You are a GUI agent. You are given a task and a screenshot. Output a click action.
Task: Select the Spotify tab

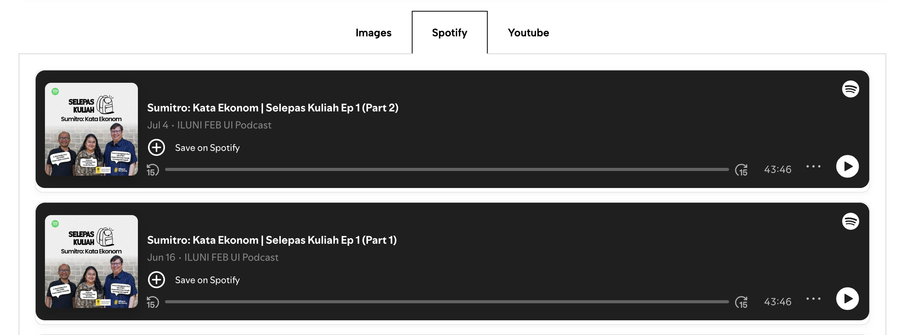[x=449, y=33]
